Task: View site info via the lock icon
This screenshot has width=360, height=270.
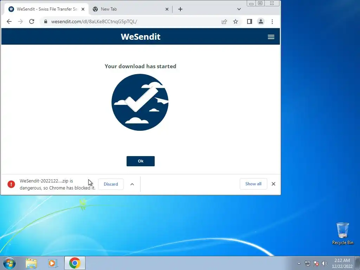Action: 46,21
